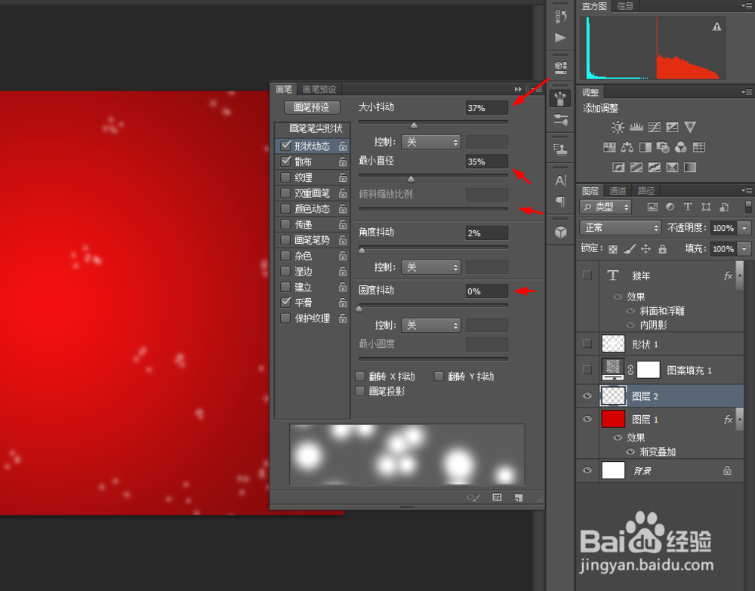
Task: Add an Invert adjustment
Action: [x=618, y=168]
